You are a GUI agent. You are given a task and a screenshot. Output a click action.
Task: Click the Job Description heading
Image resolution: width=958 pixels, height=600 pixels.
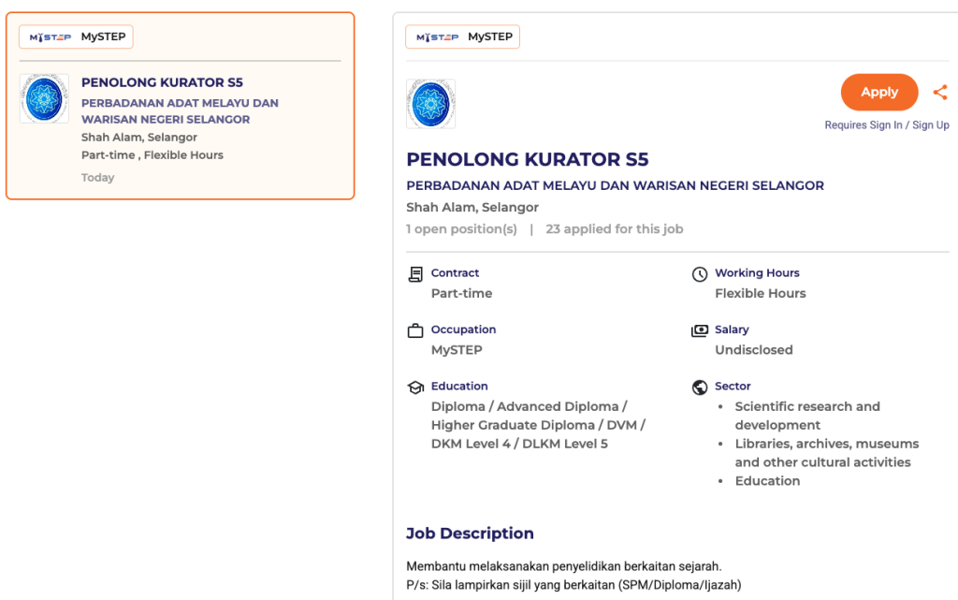click(470, 534)
